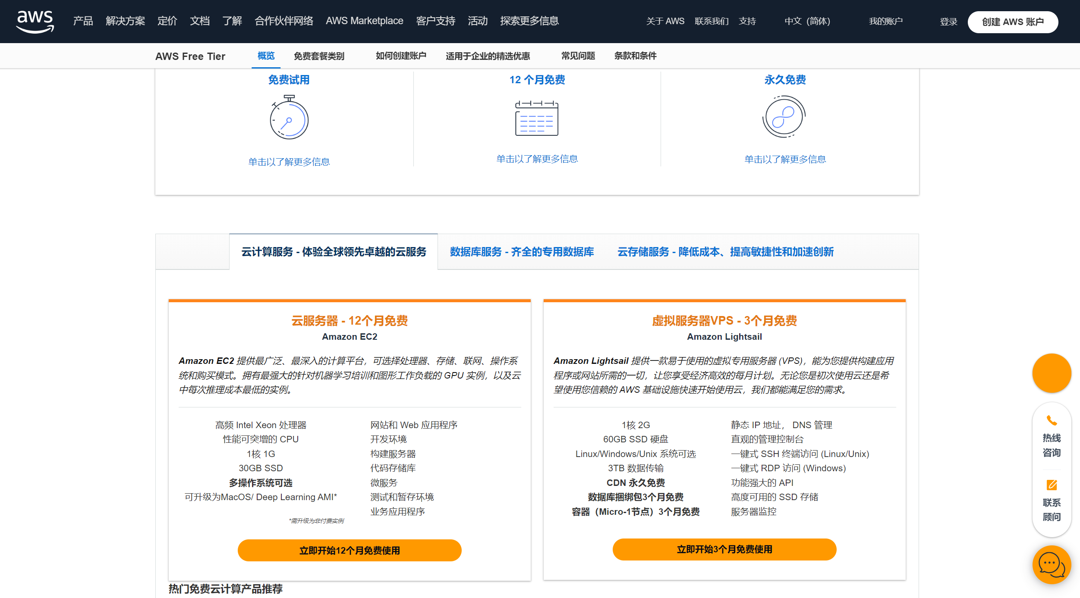Viewport: 1080px width, 598px height.
Task: Open the 支持 dropdown
Action: 747,21
